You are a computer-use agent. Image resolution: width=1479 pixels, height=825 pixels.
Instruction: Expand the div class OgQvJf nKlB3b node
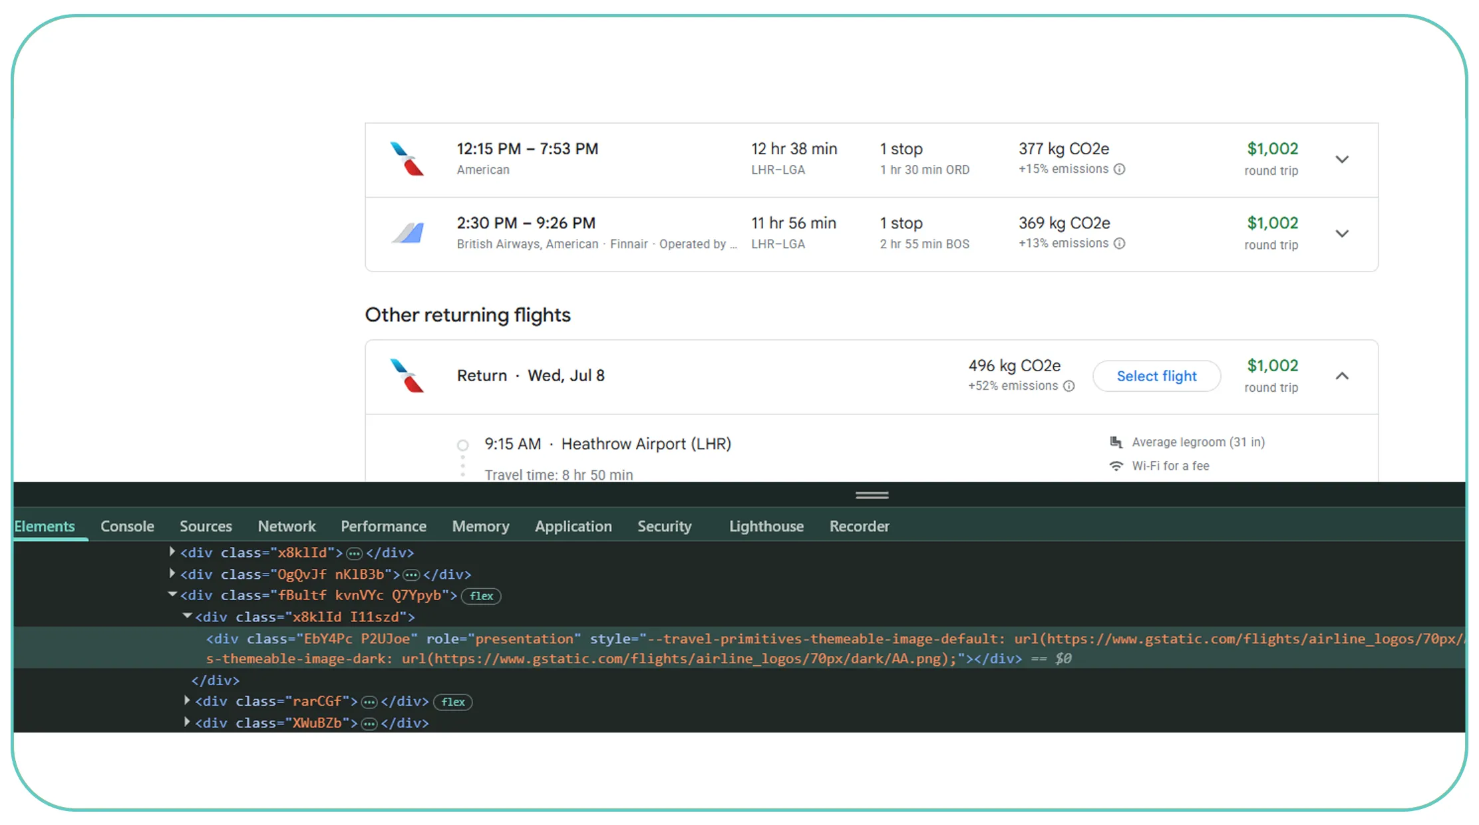172,573
